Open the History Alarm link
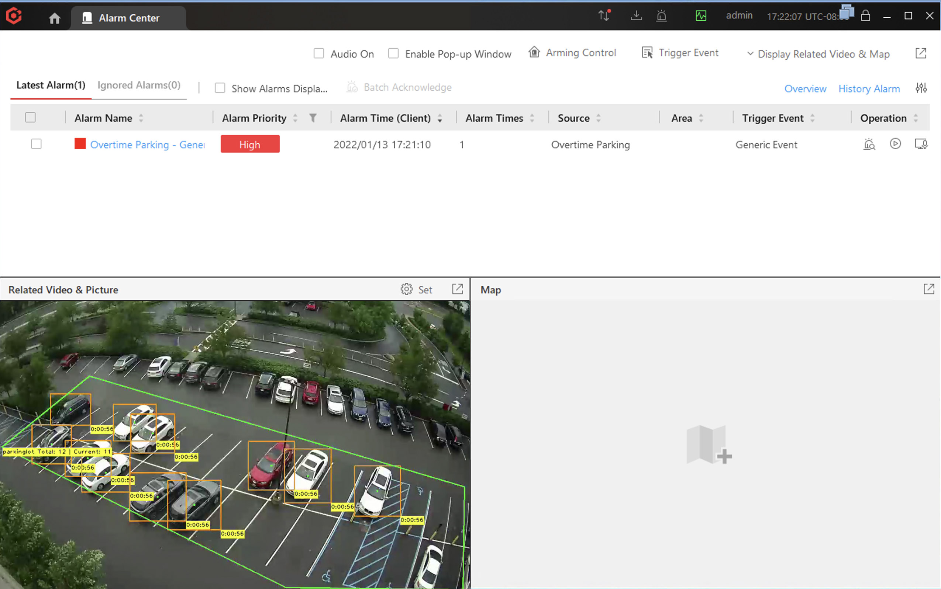This screenshot has width=941, height=589. 869,89
